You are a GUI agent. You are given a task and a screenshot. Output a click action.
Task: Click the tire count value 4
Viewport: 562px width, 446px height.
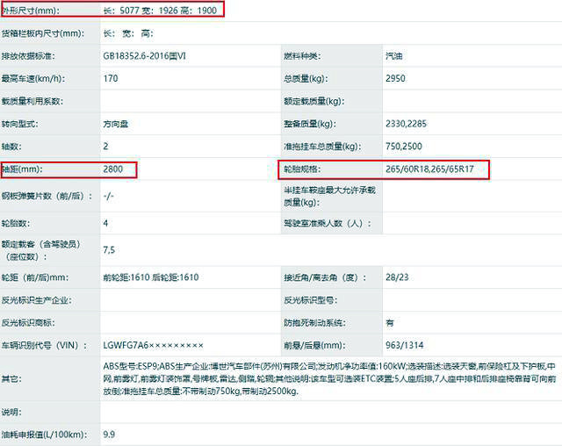point(105,223)
